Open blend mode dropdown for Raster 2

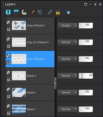click(67, 93)
